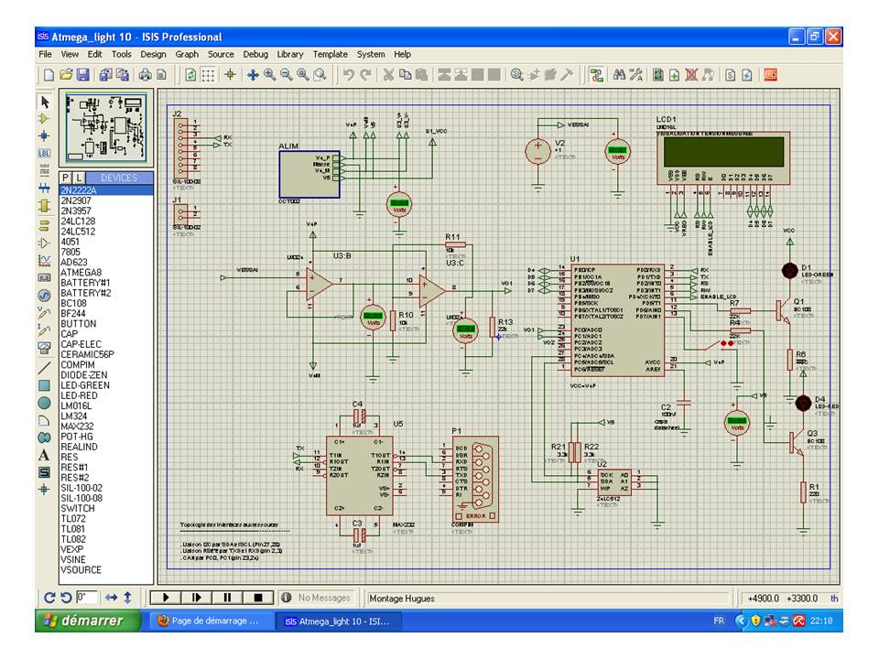Open the ARES netlist transfer icon

click(770, 75)
